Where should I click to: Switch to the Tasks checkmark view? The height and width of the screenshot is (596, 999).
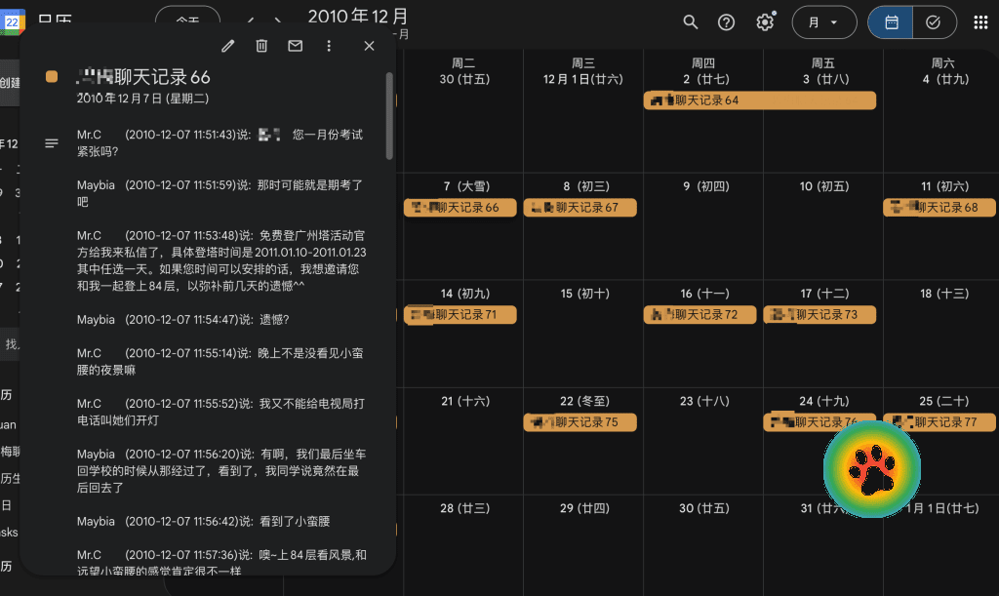(934, 22)
